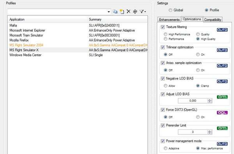
Task: Set Trilinear optimization to Off
Action: pyautogui.click(x=165, y=54)
